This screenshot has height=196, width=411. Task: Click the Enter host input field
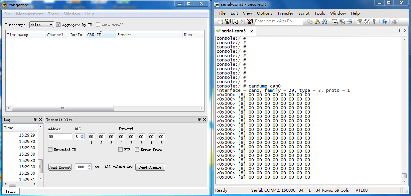tap(278, 21)
